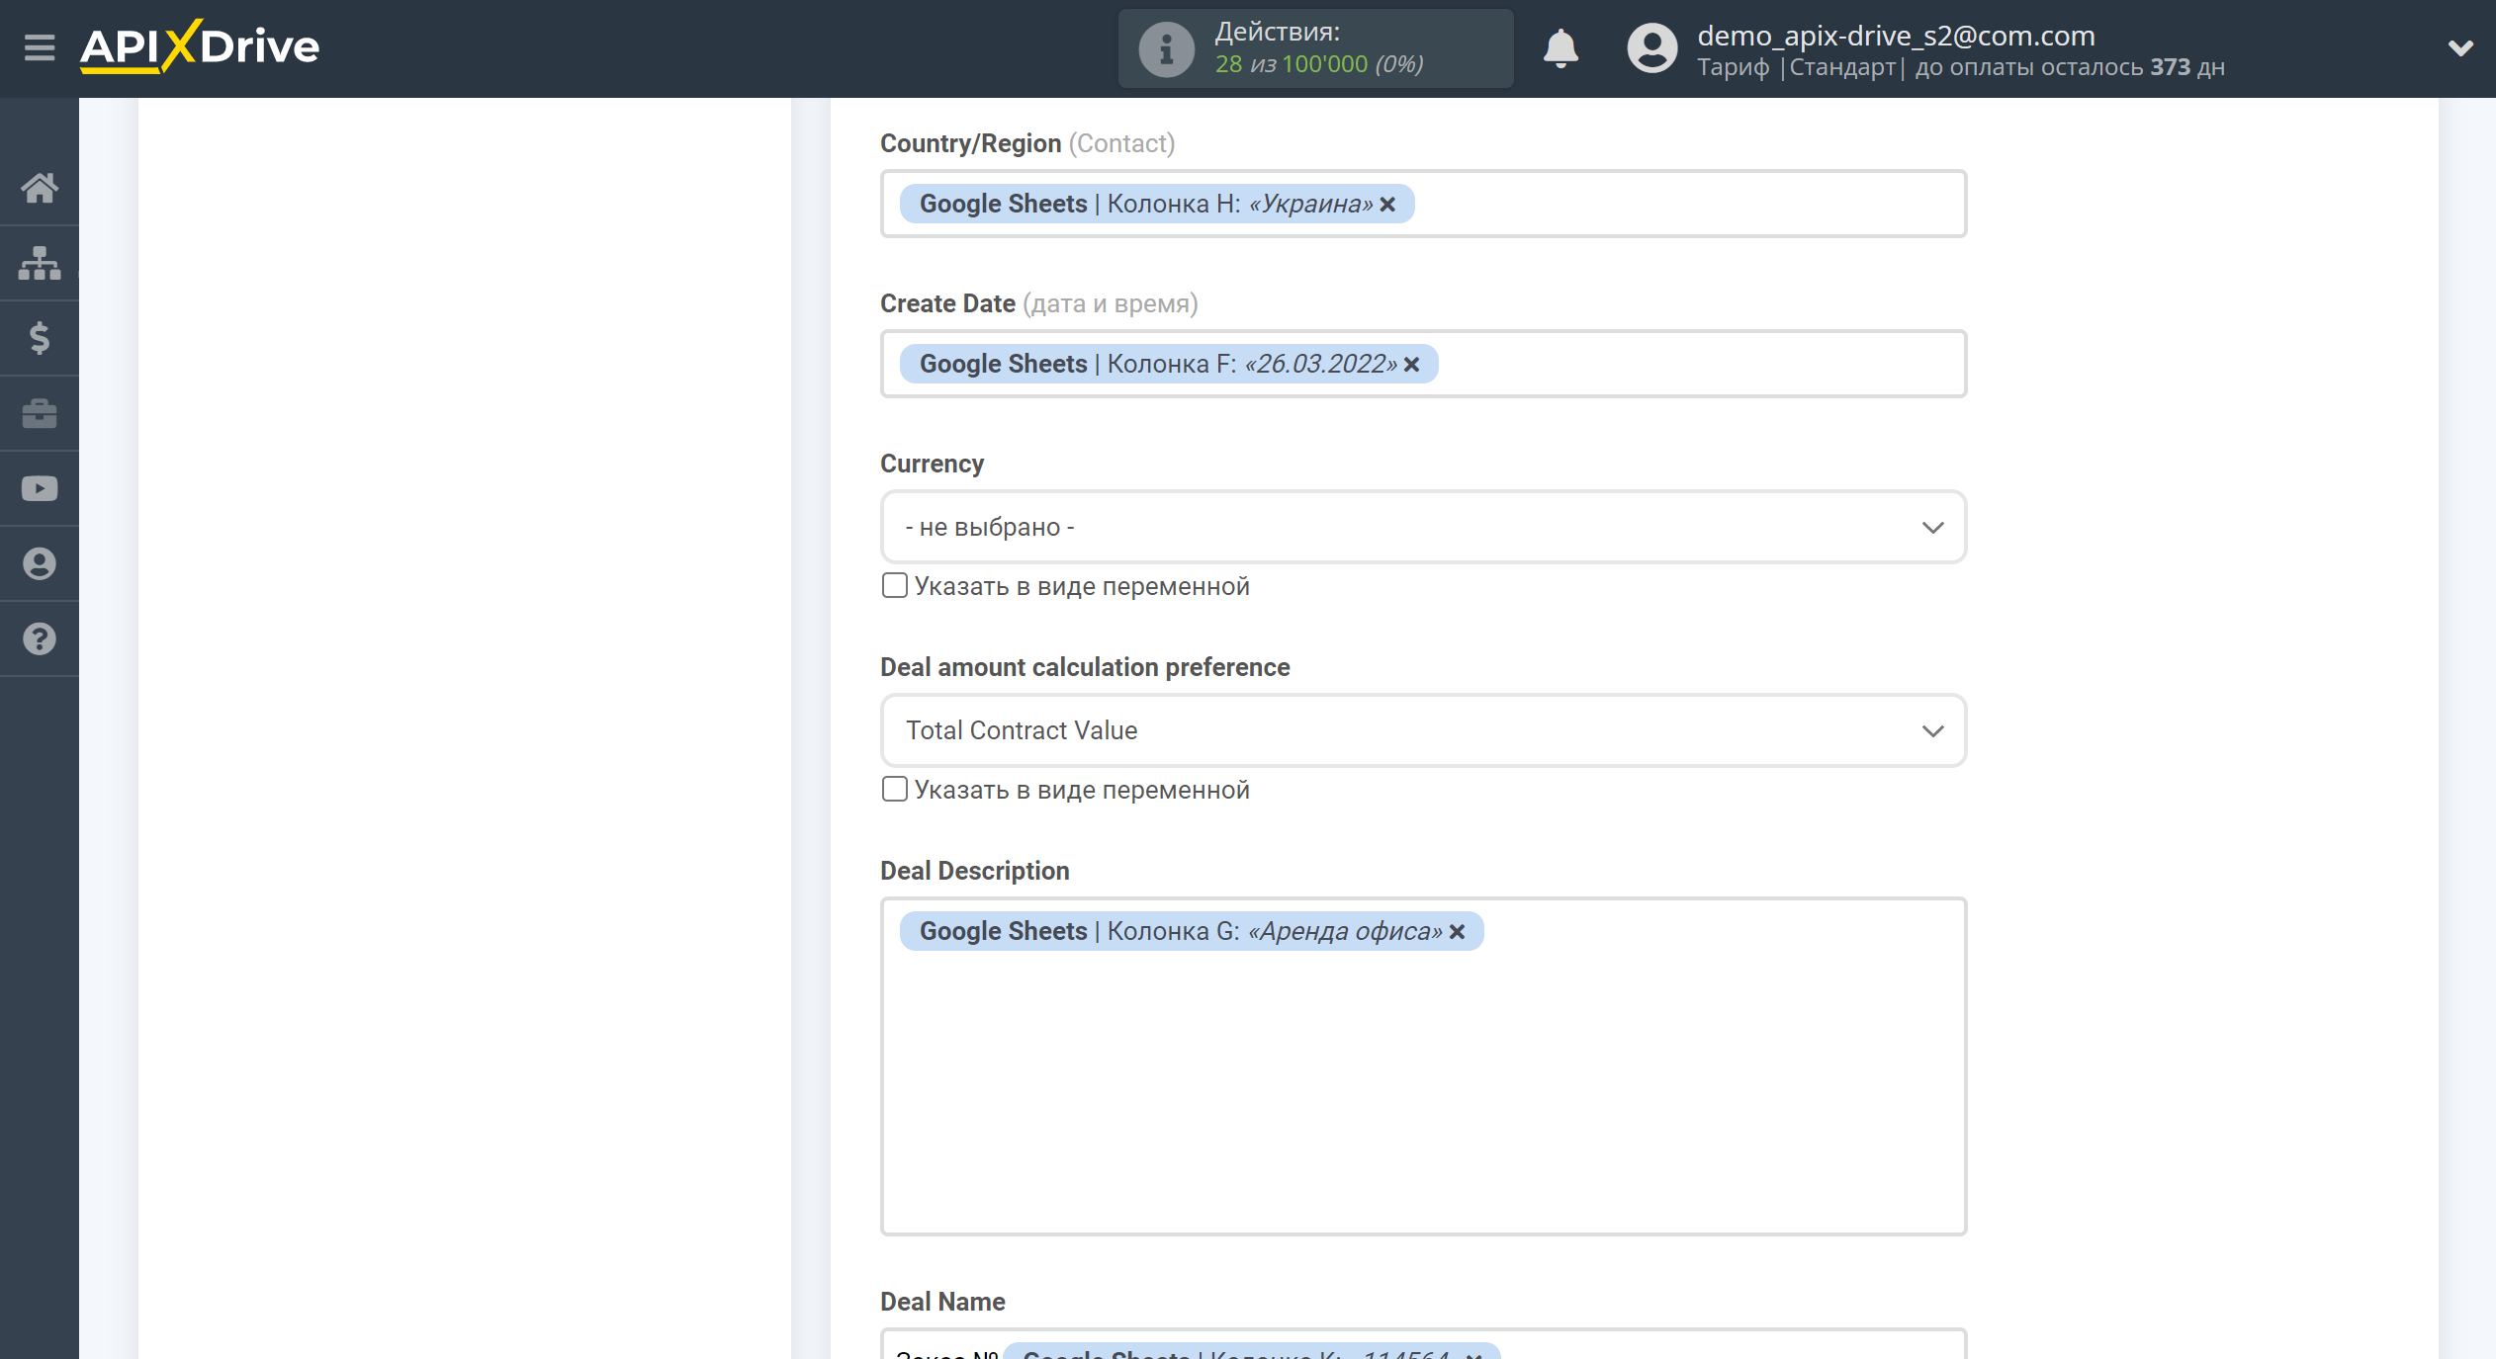Viewport: 2496px width, 1359px height.
Task: Click inside the Deal Description text area
Action: [x=1423, y=1066]
